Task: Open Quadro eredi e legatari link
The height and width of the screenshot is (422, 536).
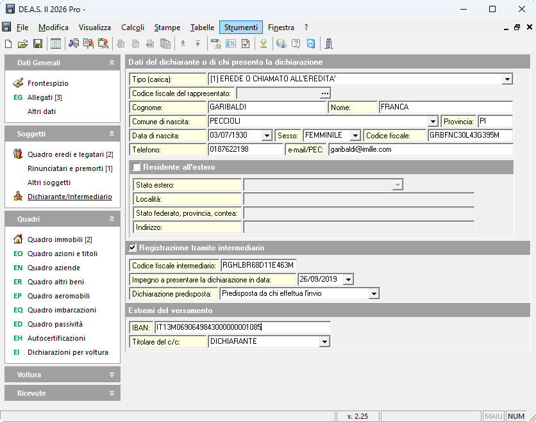Action: pos(65,154)
